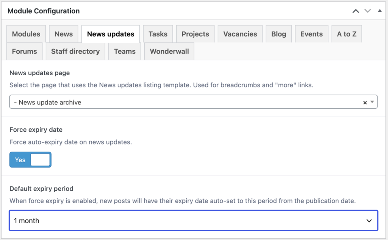
Task: Open the Staff directory tab
Action: 75,51
